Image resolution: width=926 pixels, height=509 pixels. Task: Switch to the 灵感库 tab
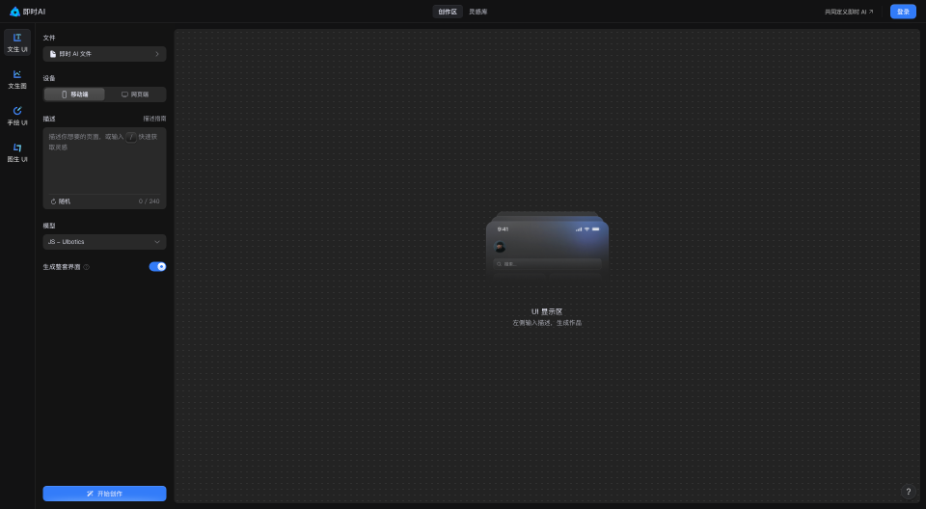coord(477,12)
